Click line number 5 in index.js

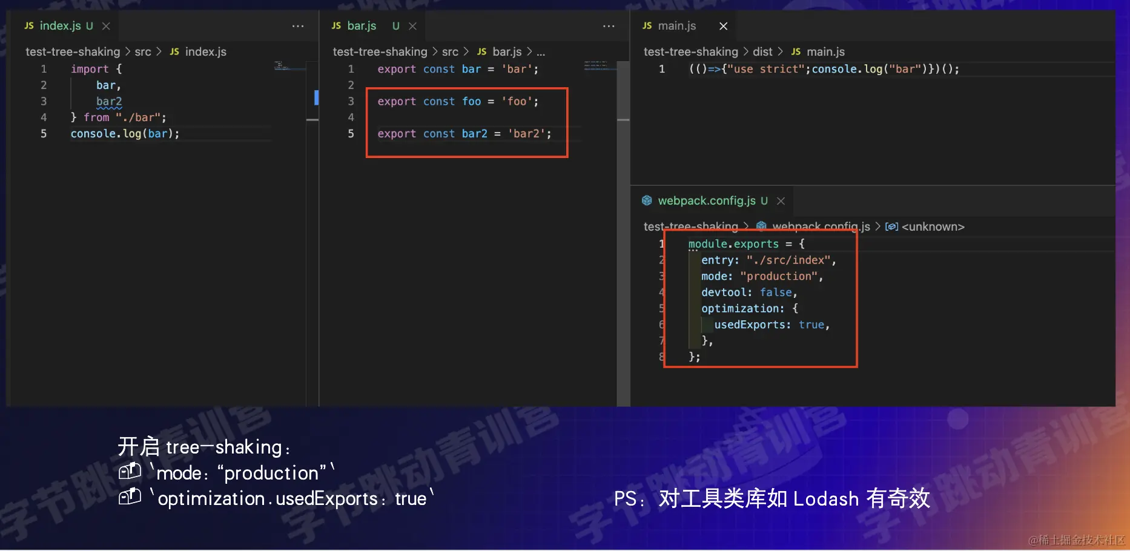pyautogui.click(x=43, y=133)
